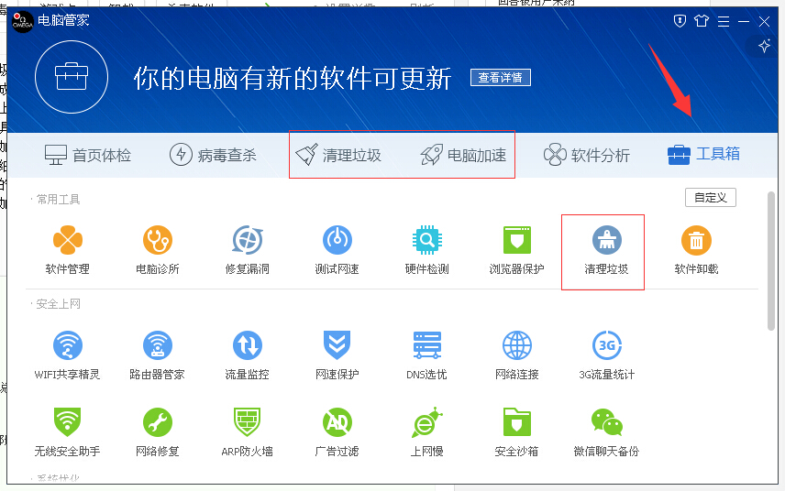Viewport: 785px width, 491px height.
Task: Open 3G流量统计 tool
Action: coord(606,355)
